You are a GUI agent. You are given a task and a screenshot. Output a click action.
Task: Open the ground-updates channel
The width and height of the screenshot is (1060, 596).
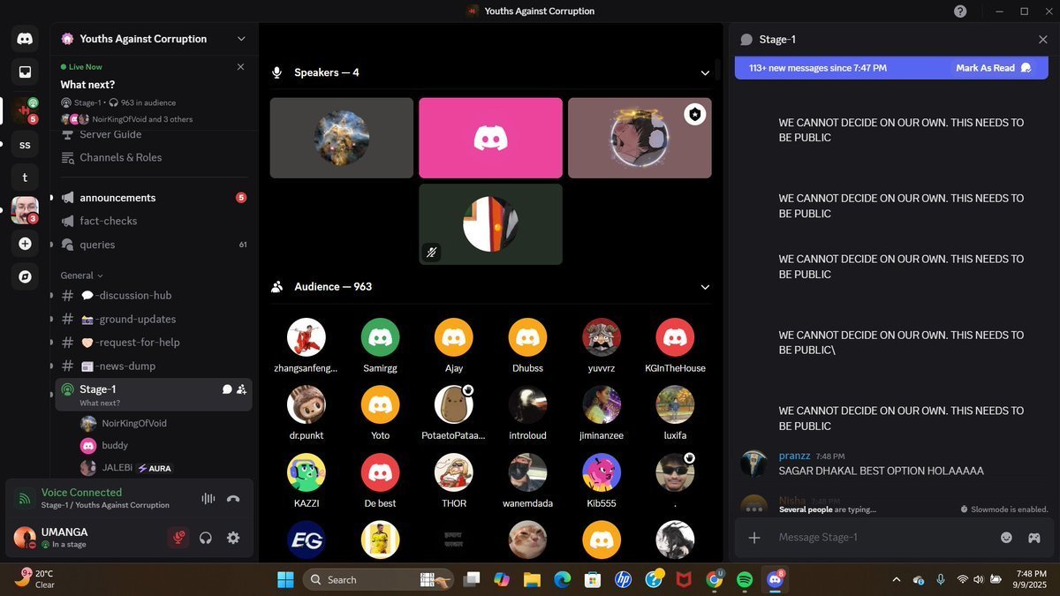pyautogui.click(x=154, y=319)
